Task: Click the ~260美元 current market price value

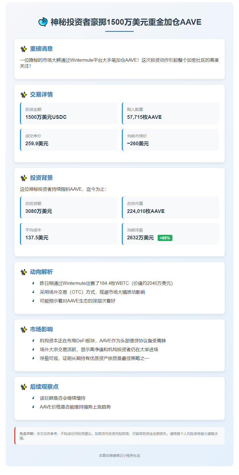Action: tap(138, 144)
